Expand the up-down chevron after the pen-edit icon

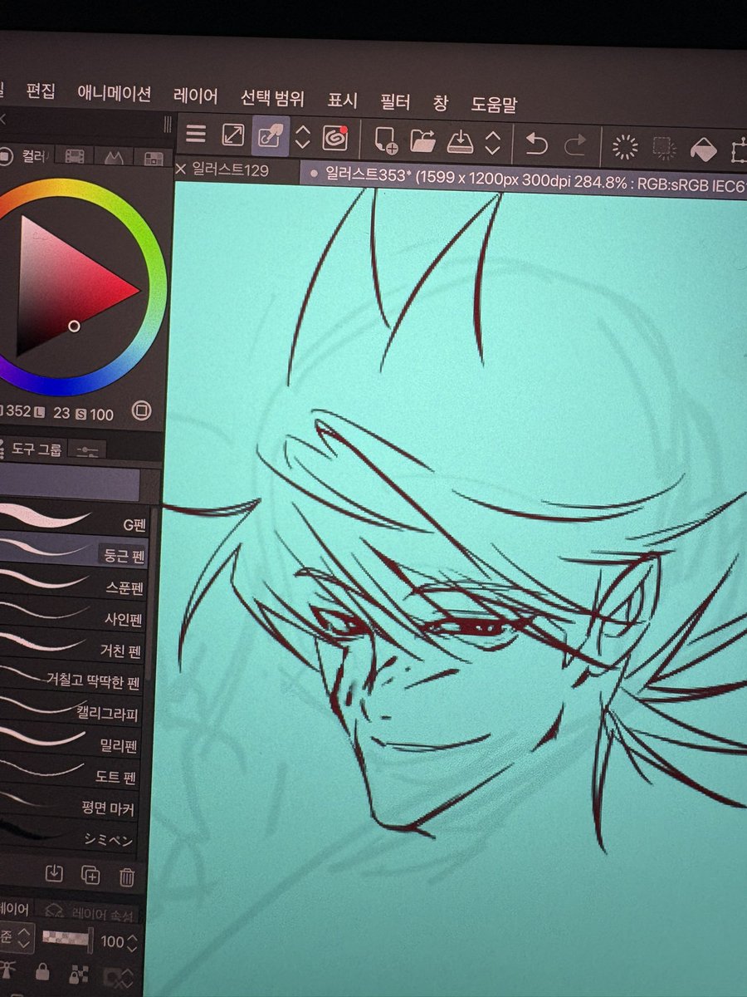(x=303, y=138)
